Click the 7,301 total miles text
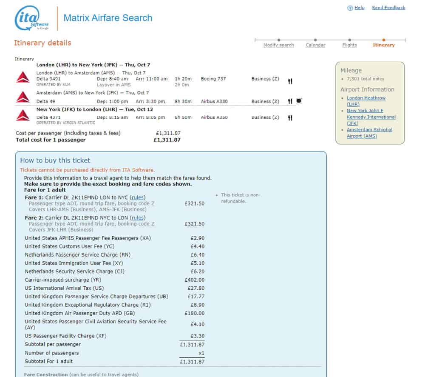This screenshot has height=377, width=425. pos(365,79)
